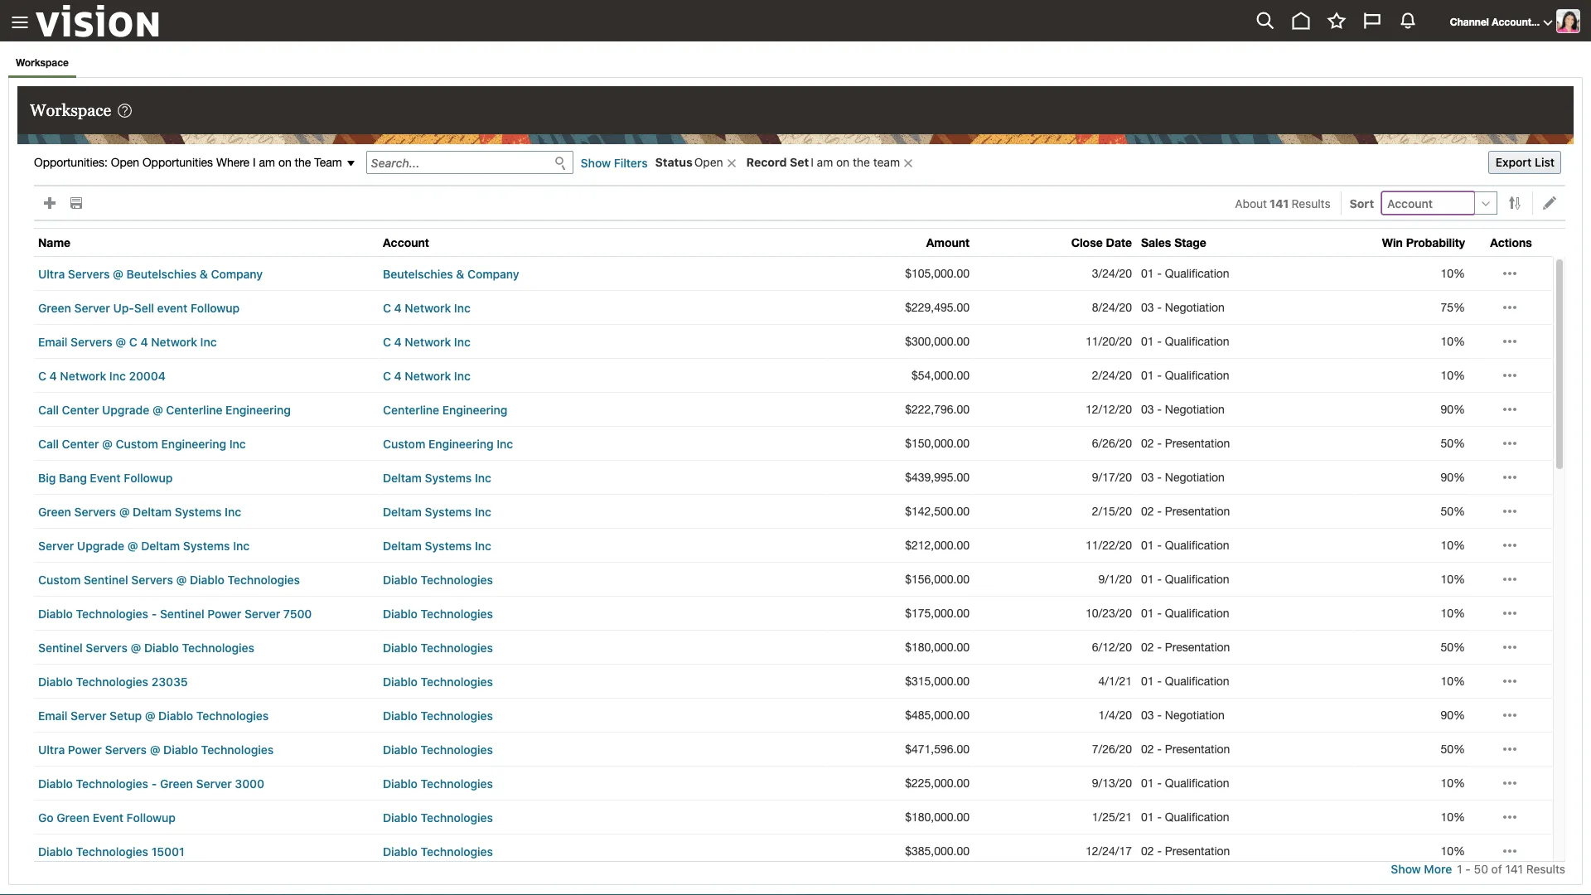
Task: Open the Sort Account dropdown
Action: point(1486,204)
